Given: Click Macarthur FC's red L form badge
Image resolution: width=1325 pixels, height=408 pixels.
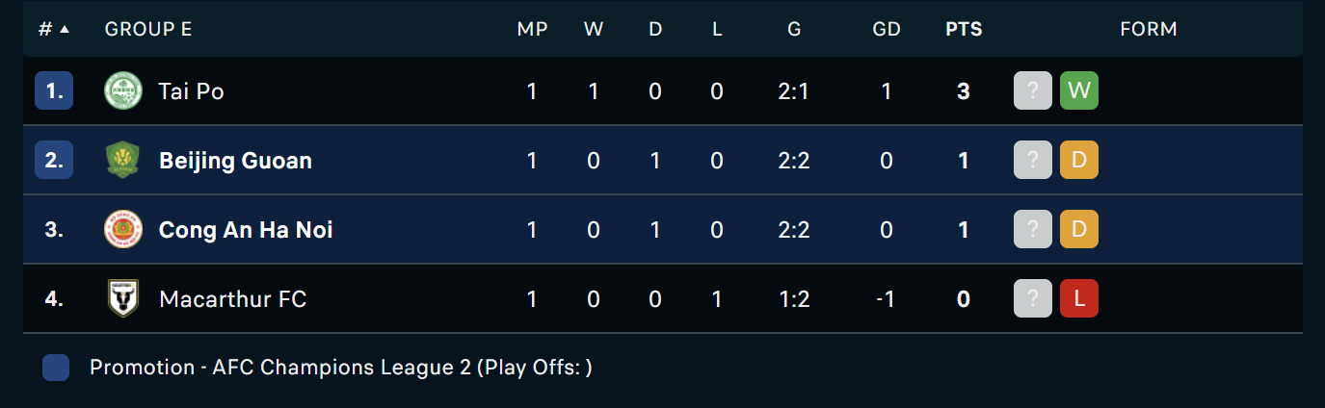Looking at the screenshot, I should 1079,299.
